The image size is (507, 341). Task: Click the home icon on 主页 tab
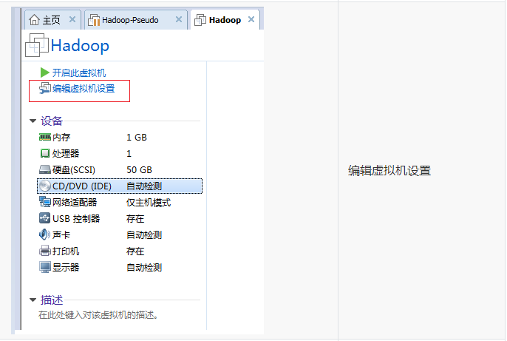pyautogui.click(x=34, y=20)
